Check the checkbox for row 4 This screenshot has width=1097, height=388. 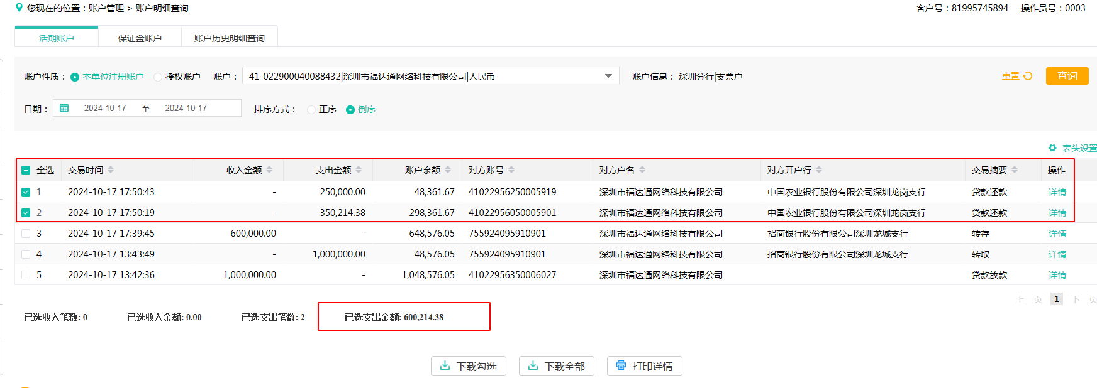point(26,254)
